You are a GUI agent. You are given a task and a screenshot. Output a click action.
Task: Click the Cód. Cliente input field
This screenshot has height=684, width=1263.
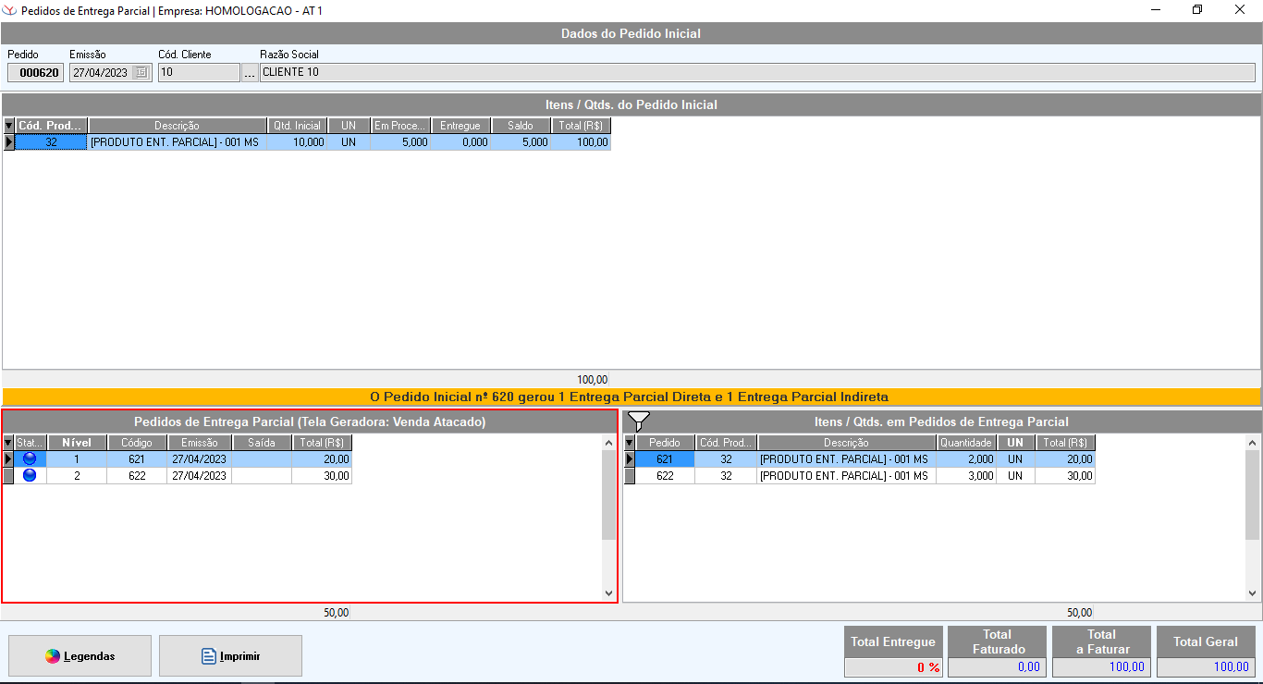click(199, 72)
